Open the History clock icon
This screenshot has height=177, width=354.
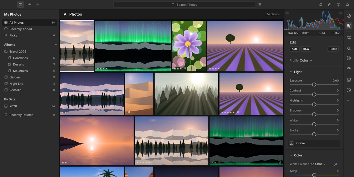349,90
